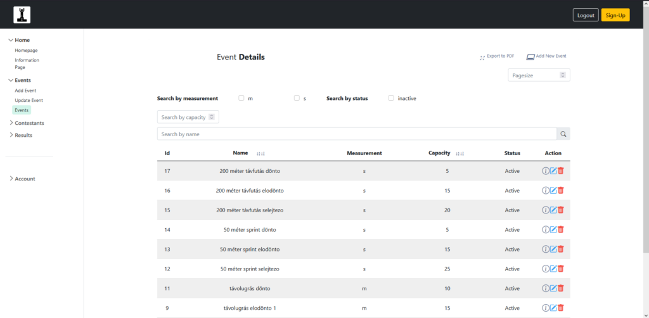Edit event with Id 14
Viewport: 649px width, 318px height.
[553, 229]
